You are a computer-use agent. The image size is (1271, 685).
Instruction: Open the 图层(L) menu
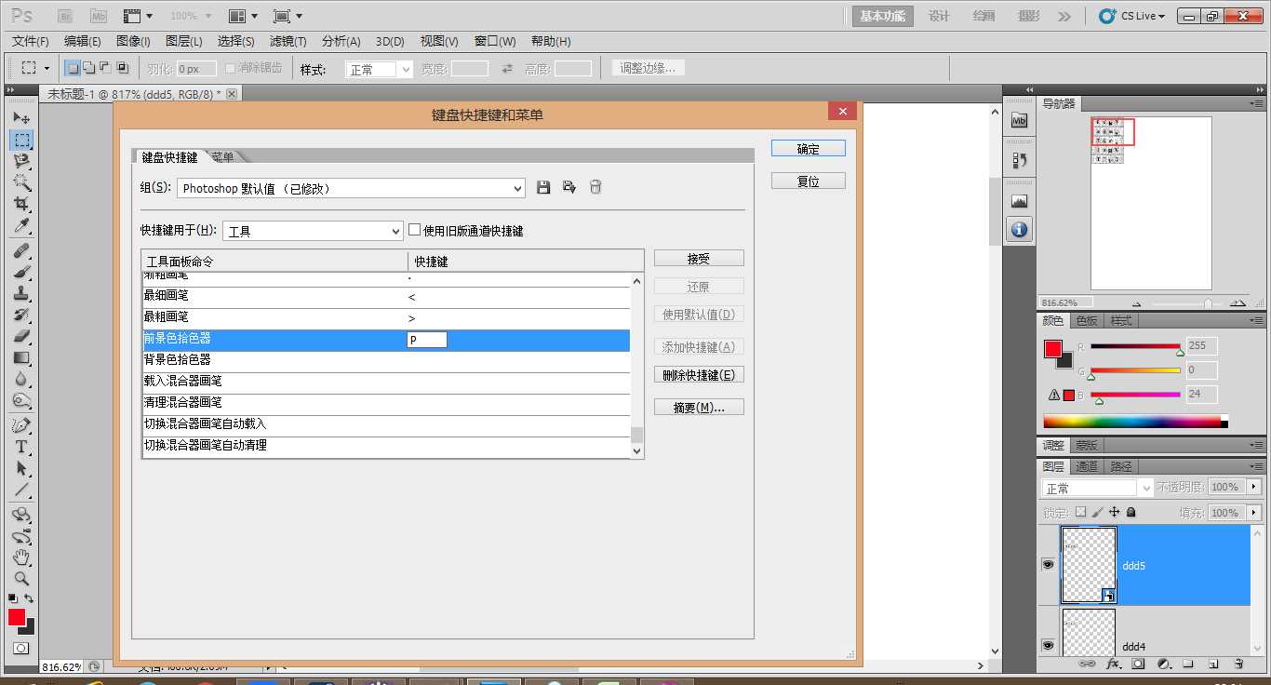click(x=184, y=41)
